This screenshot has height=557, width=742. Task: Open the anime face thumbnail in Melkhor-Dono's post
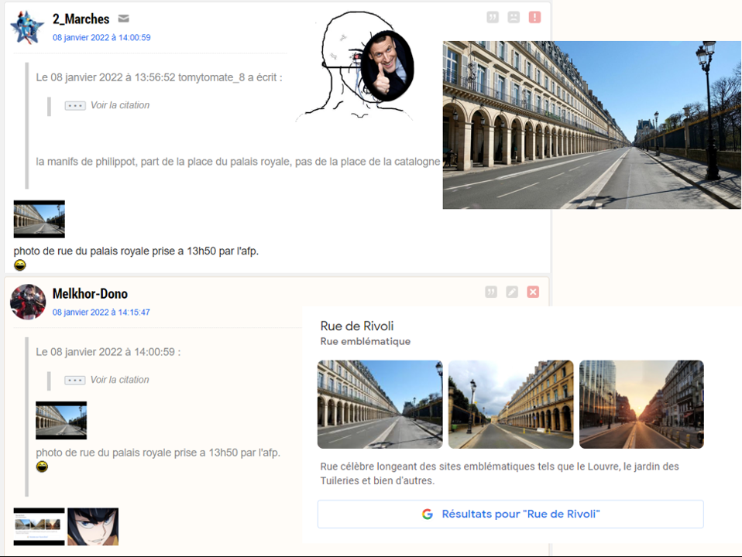coord(93,527)
